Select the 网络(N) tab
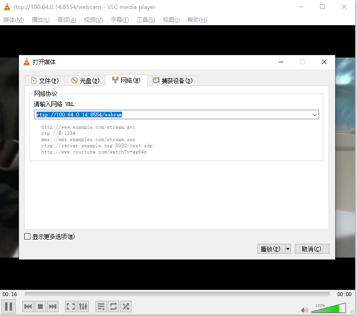357x316 pixels. 126,80
